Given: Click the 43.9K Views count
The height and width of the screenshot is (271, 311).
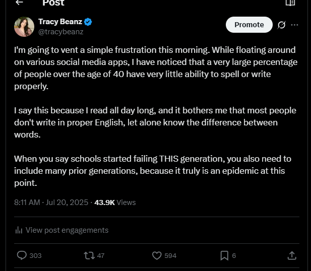Looking at the screenshot, I should point(115,202).
